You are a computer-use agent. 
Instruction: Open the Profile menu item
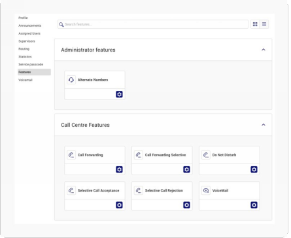point(23,18)
